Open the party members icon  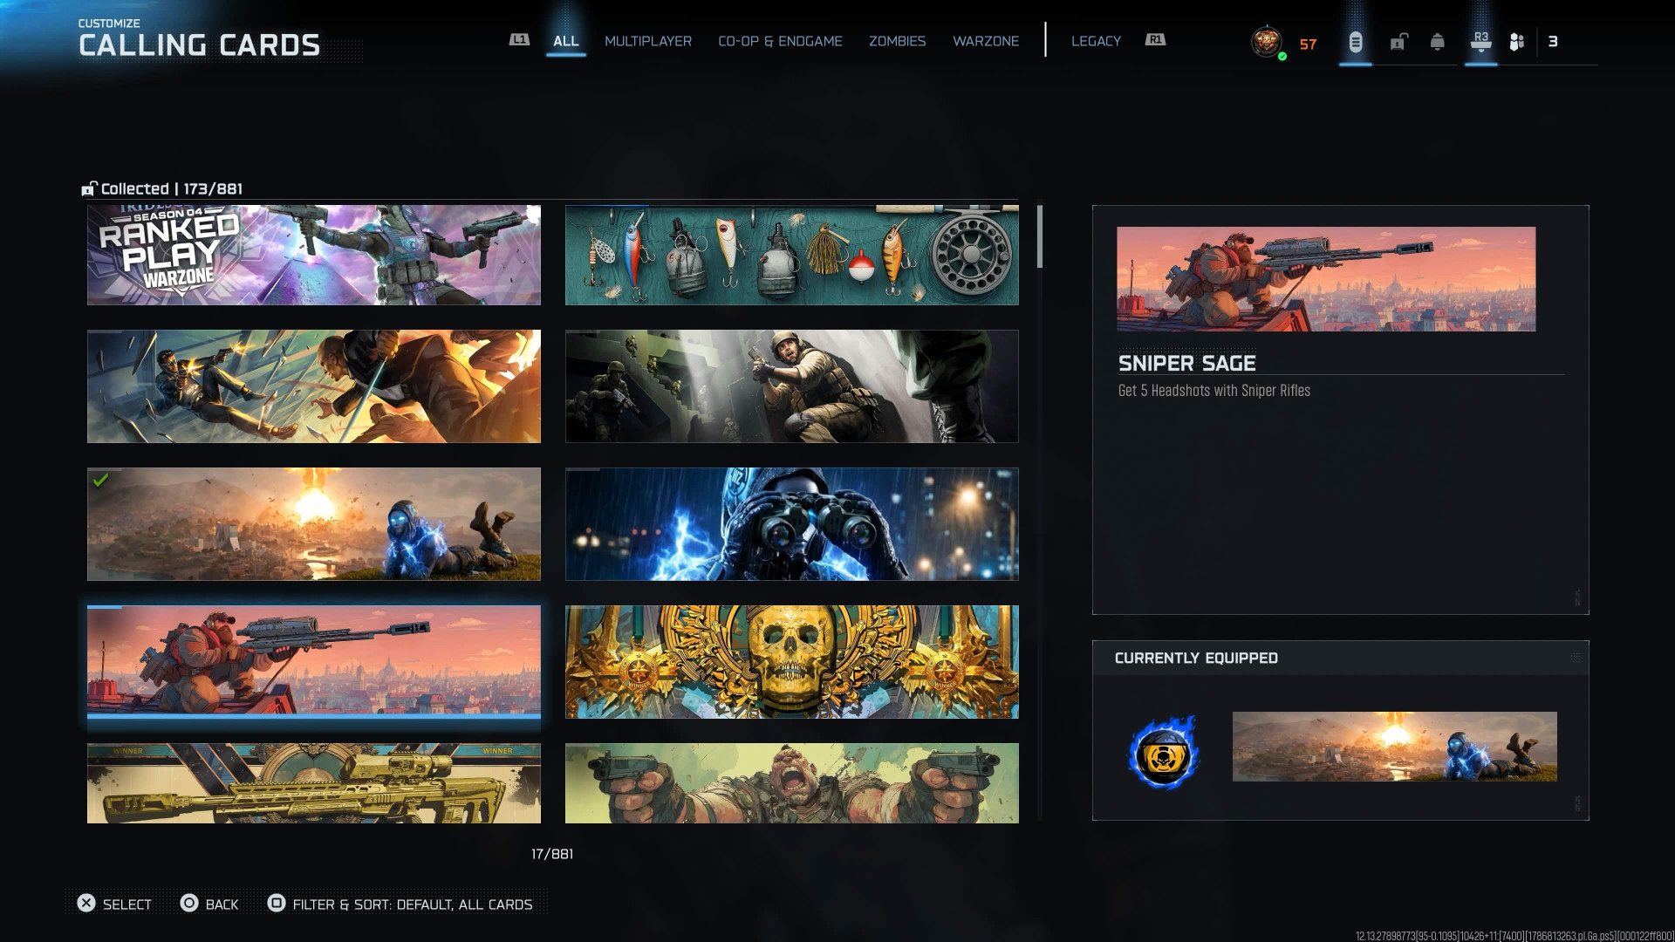(1517, 42)
